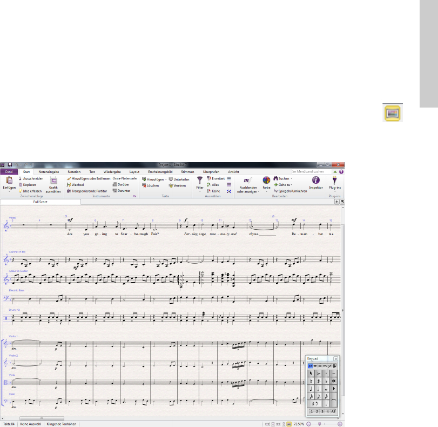
Task: Open Plug-ins dropdown
Action: 335,191
